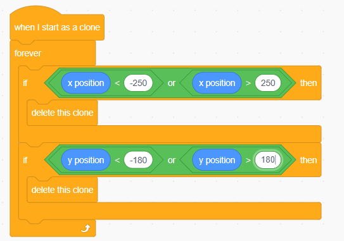The width and height of the screenshot is (344, 241).
Task: Click the forever loop arrow icon
Action: point(86,228)
